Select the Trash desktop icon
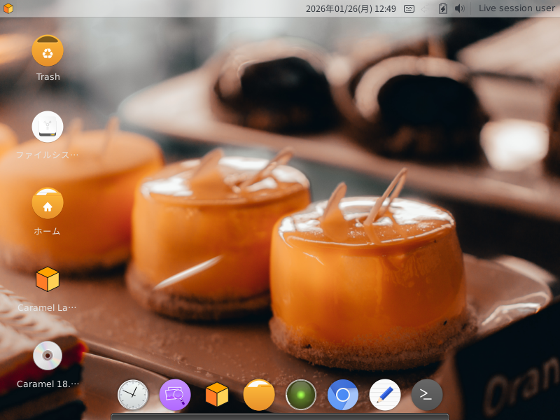 coord(48,58)
